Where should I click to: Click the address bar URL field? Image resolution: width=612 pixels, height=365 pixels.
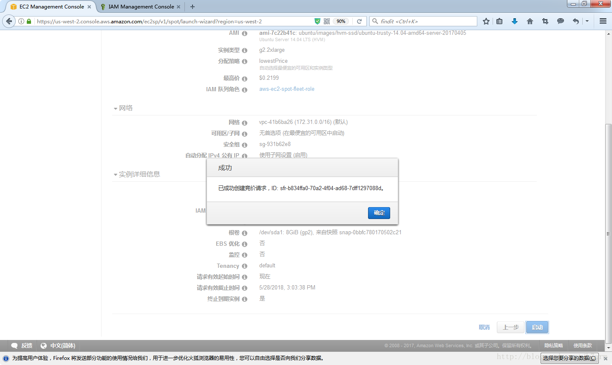click(174, 21)
